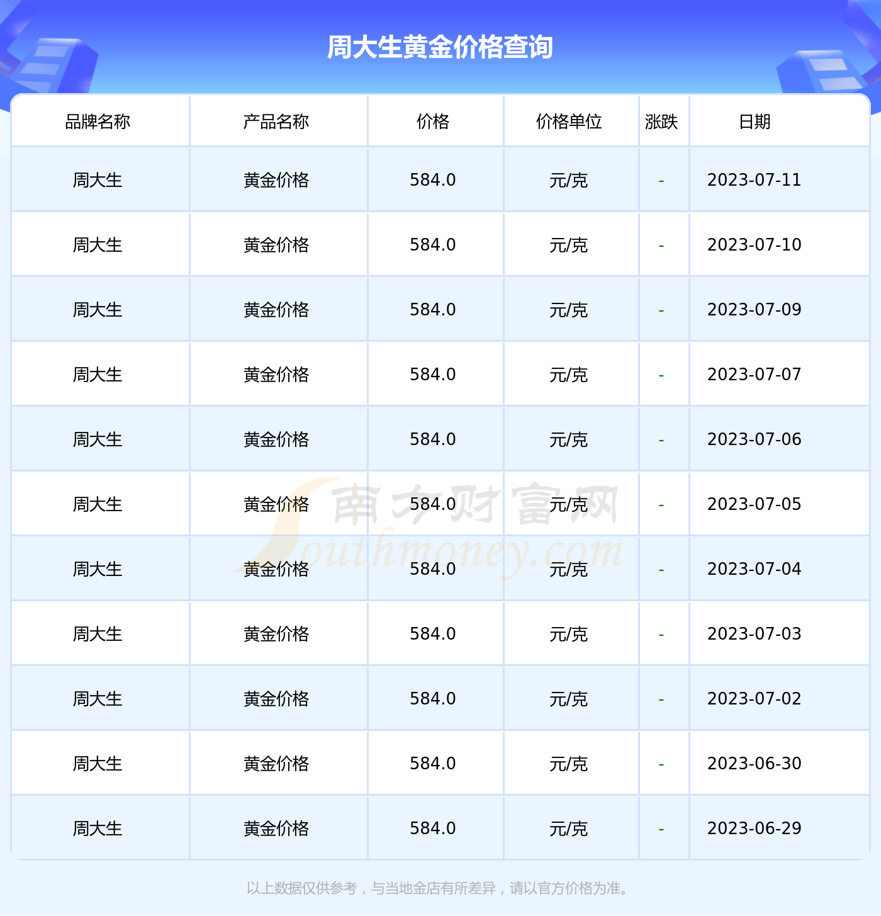Click 元/克 unit in 2023-07-02 row
The height and width of the screenshot is (916, 881).
tap(569, 699)
